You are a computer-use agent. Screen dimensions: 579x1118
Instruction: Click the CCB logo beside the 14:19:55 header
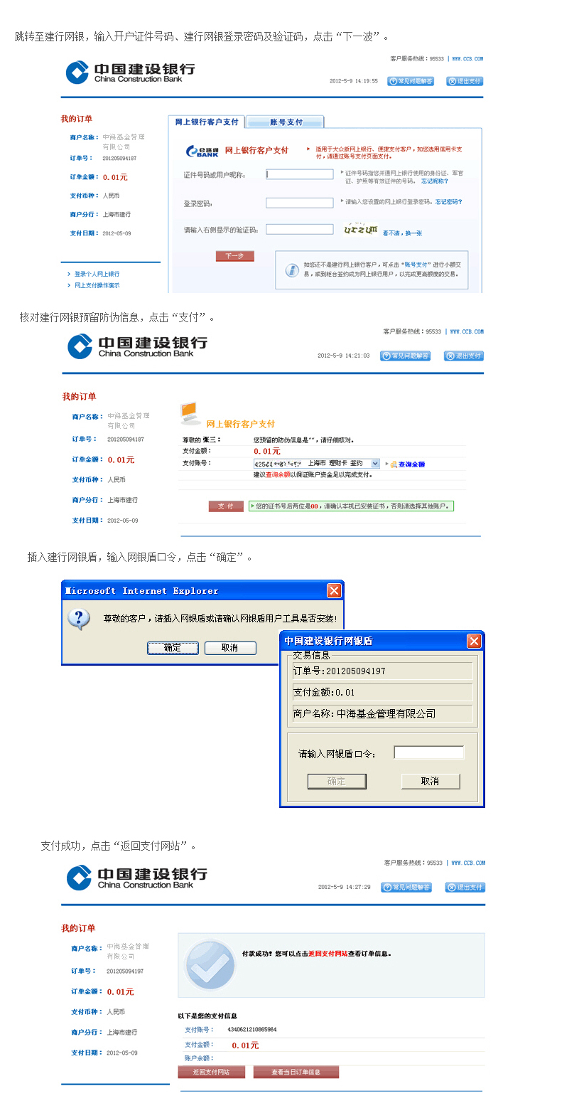[x=130, y=72]
